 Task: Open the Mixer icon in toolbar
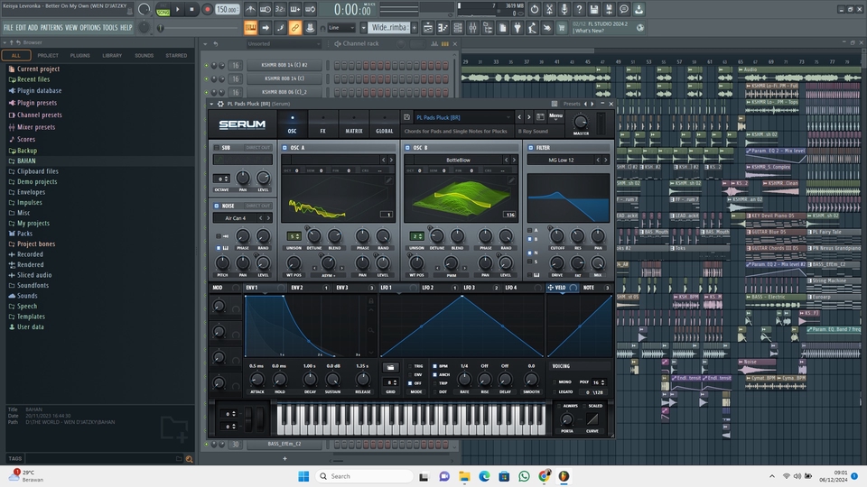click(x=472, y=28)
